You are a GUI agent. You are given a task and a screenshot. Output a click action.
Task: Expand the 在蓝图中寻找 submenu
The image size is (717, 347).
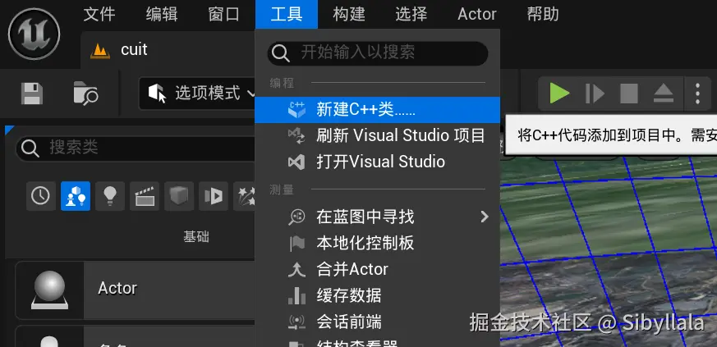[377, 217]
